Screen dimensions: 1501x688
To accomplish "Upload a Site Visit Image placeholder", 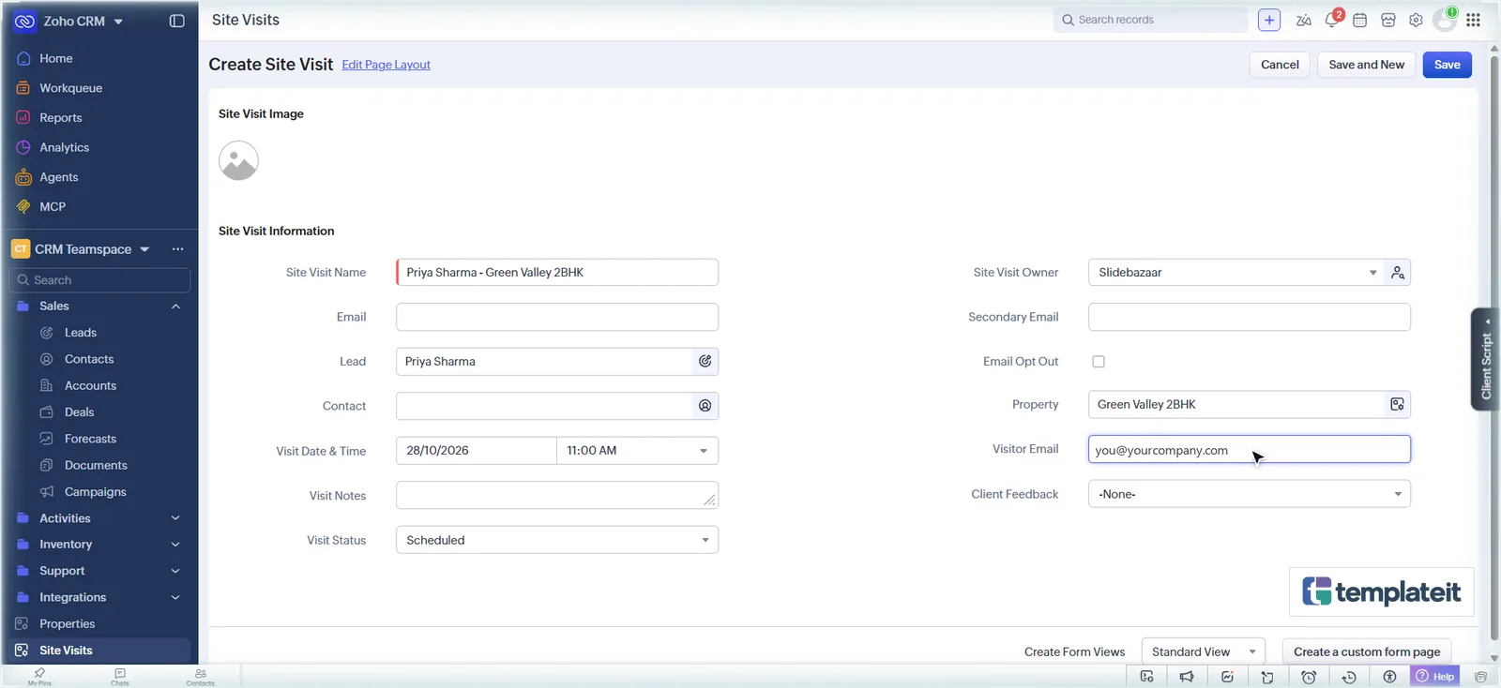I will coord(238,160).
